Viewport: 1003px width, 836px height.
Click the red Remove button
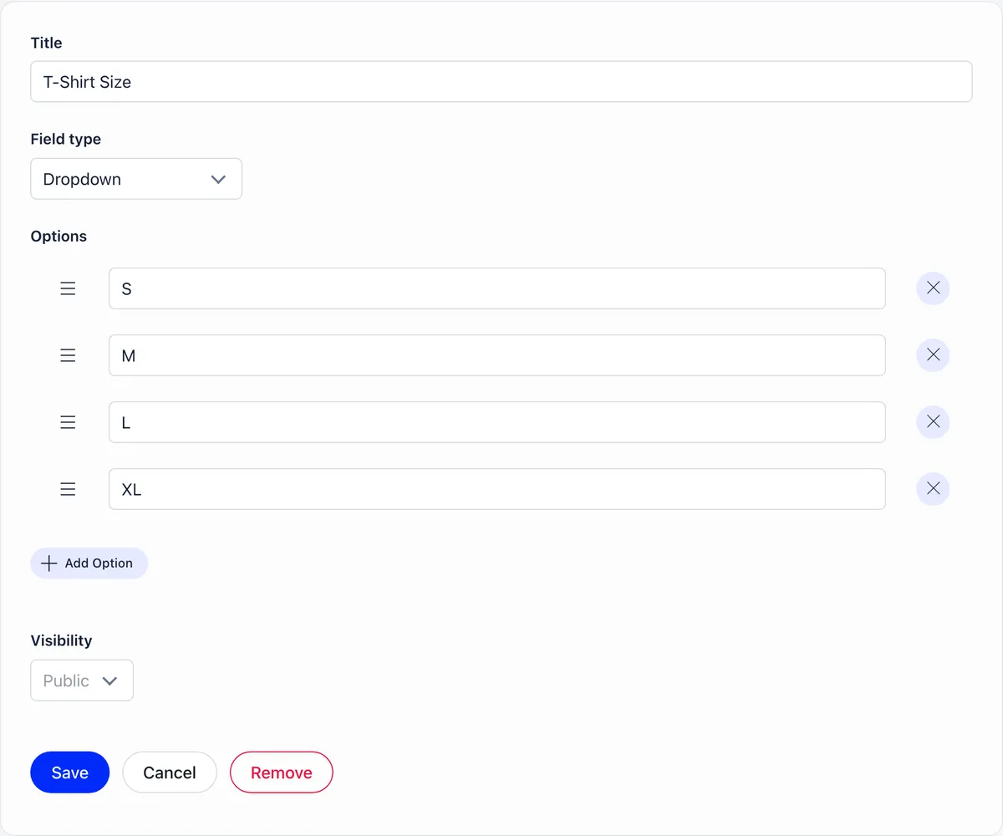coord(282,772)
